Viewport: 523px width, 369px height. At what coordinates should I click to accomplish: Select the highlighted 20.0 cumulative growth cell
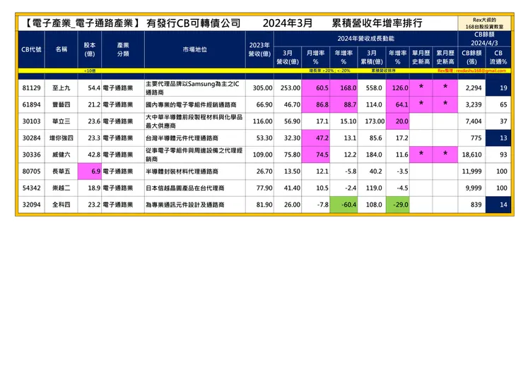tap(398, 121)
